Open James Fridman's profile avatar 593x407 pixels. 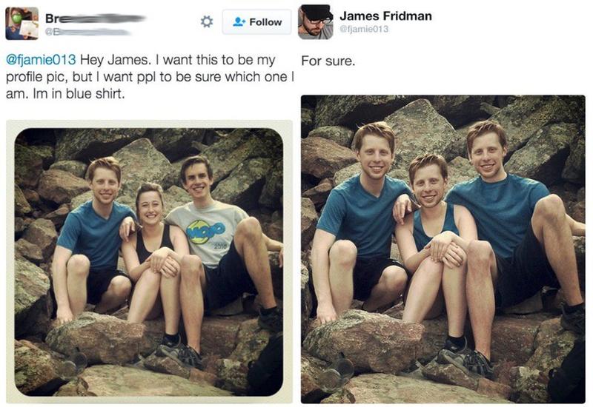[316, 22]
